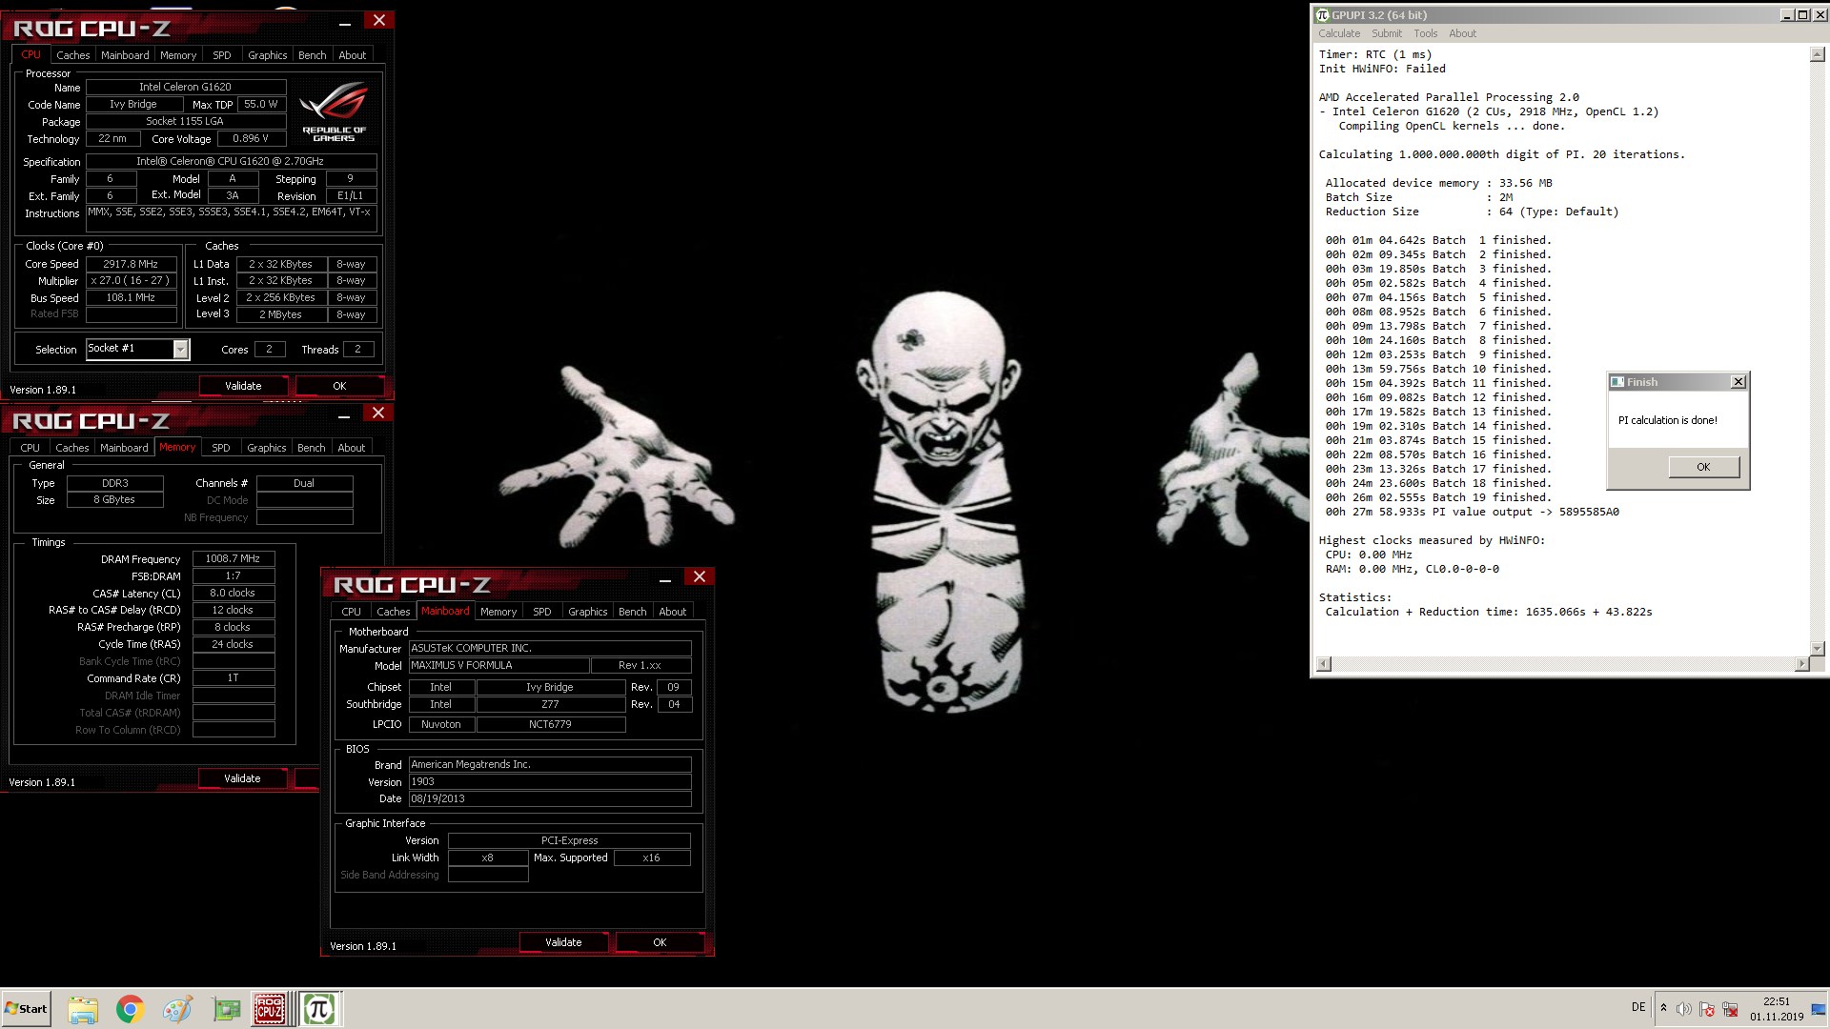Switch to Memory tab in Mainboard CPU-Z window
The image size is (1830, 1029).
pos(498,612)
